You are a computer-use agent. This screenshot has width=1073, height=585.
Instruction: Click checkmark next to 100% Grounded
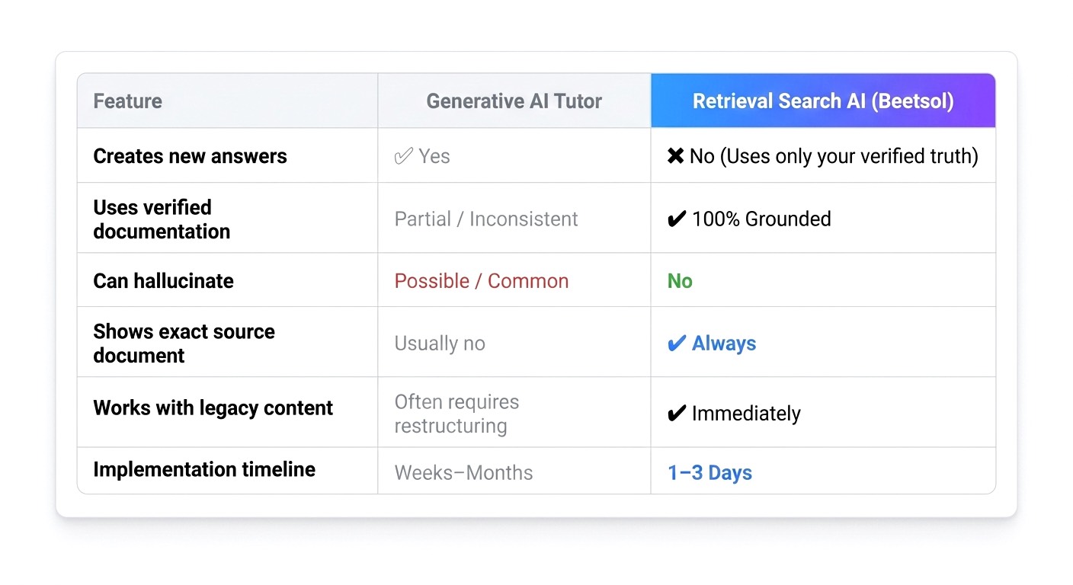coord(676,219)
